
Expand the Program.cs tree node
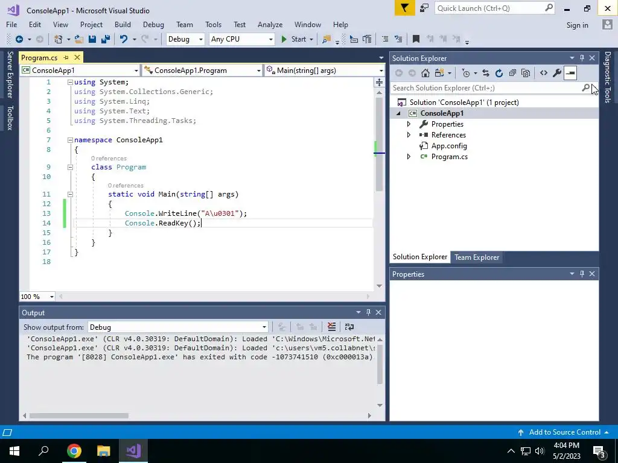[409, 156]
